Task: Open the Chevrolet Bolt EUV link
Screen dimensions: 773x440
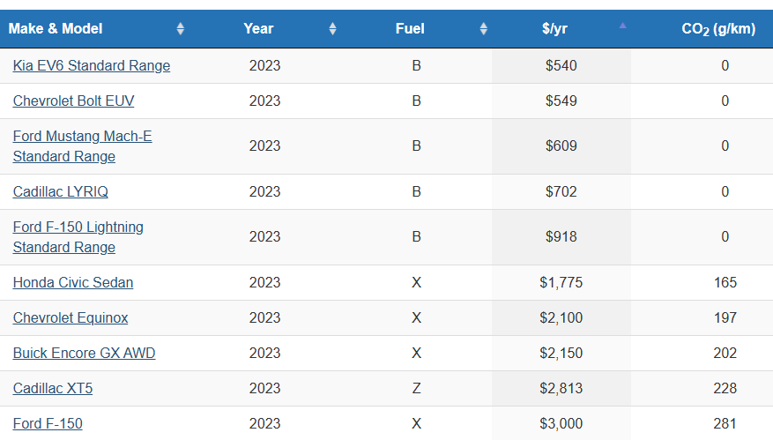Action: coord(74,101)
